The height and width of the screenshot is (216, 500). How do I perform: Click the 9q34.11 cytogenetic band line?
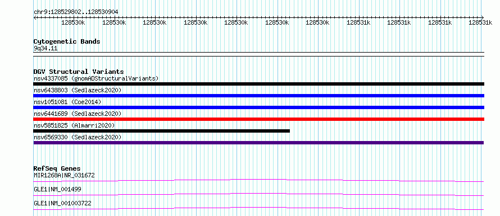pos(258,54)
